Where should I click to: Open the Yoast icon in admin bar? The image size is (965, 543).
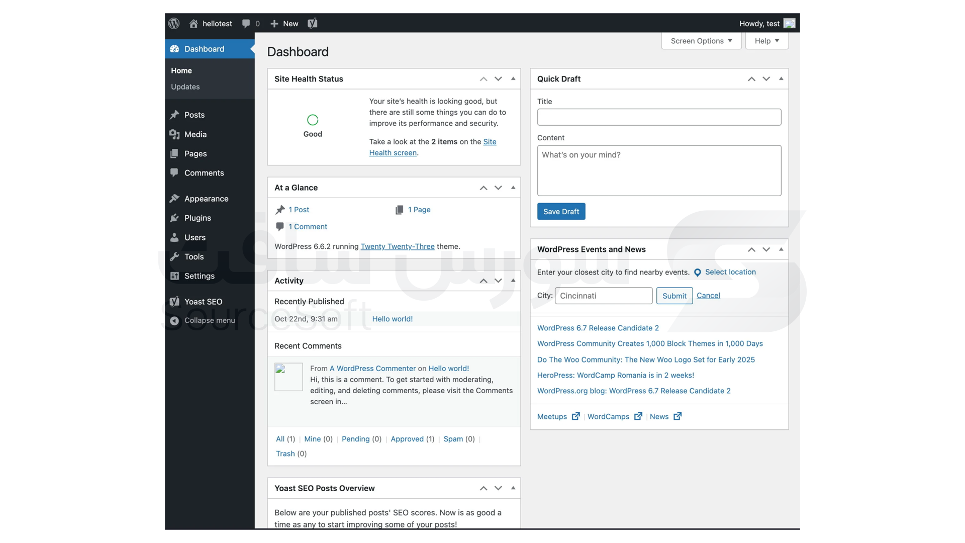point(312,24)
